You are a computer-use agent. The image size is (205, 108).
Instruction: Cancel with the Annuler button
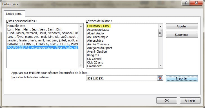[190, 100]
